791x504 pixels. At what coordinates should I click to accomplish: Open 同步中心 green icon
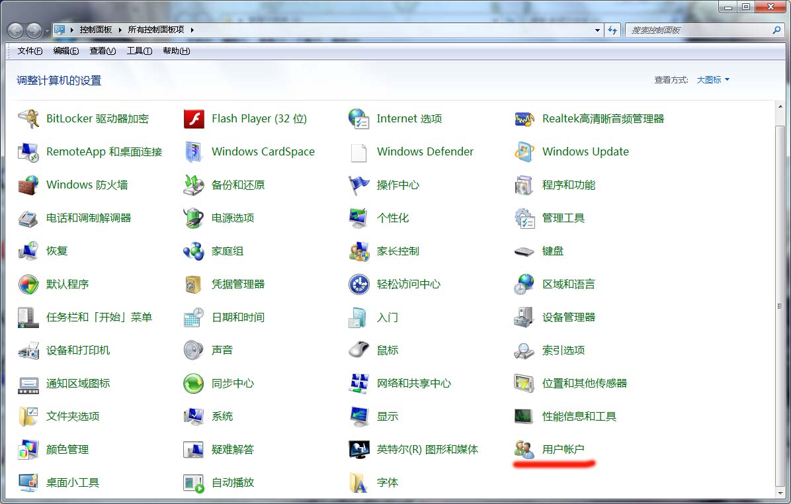tap(194, 384)
